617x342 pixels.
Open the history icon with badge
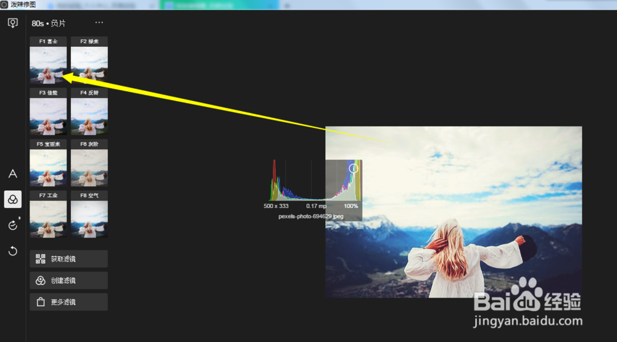12,225
